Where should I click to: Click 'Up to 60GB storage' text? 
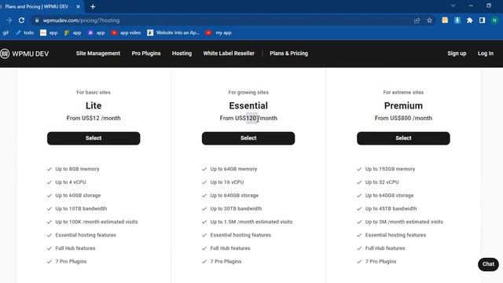[78, 196]
